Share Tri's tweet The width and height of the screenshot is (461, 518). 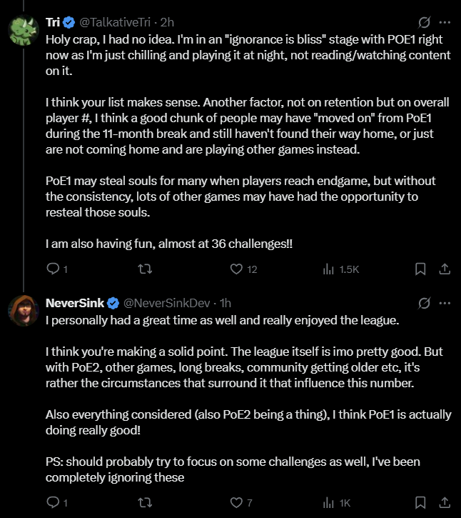coord(444,269)
